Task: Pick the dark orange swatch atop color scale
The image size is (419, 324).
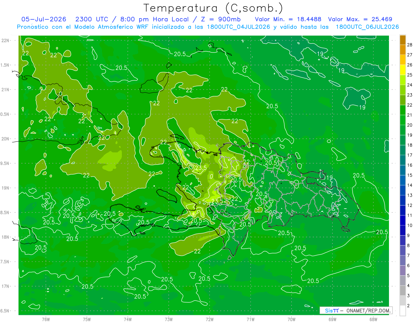Action: pyautogui.click(x=403, y=40)
